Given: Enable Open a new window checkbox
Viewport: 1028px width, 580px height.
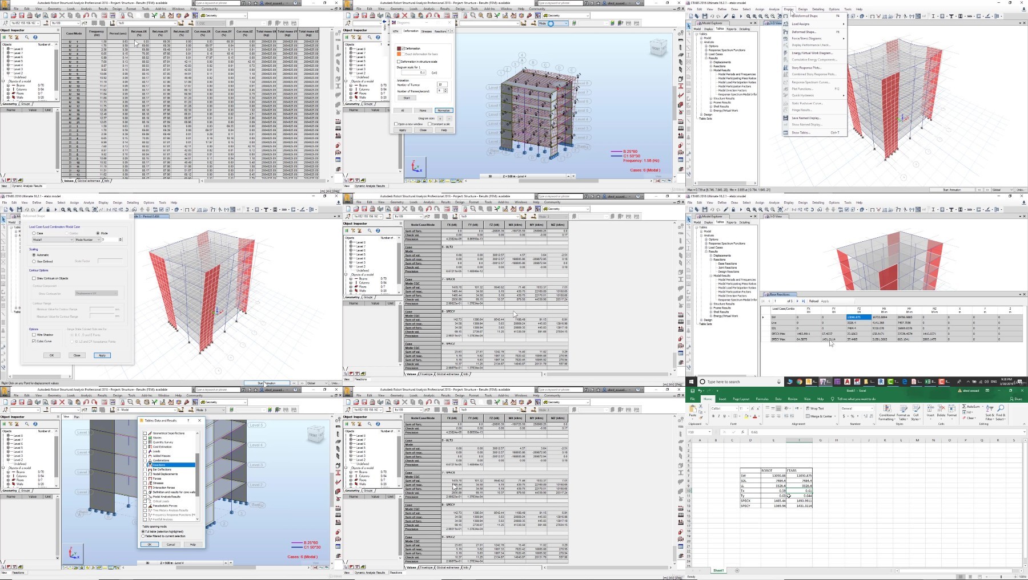Looking at the screenshot, I should point(396,124).
